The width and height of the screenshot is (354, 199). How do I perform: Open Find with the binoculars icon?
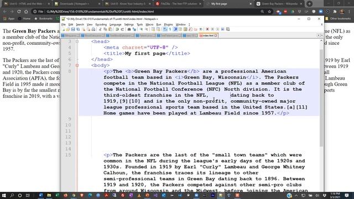(129, 29)
